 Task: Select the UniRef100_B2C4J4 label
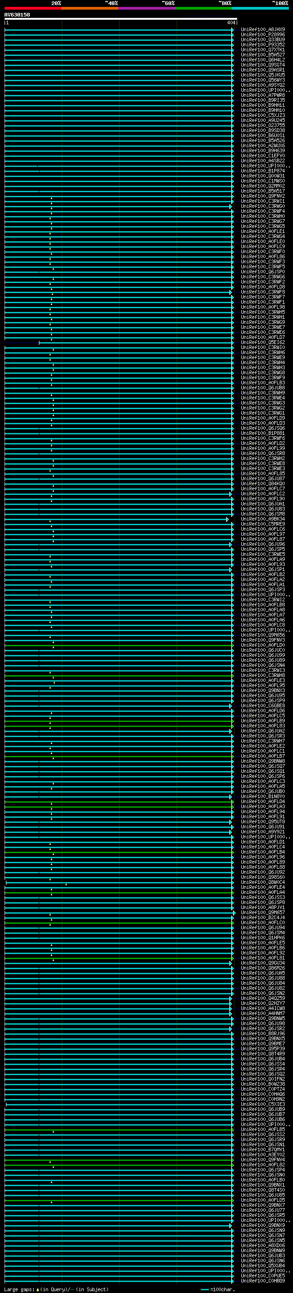pos(263,917)
